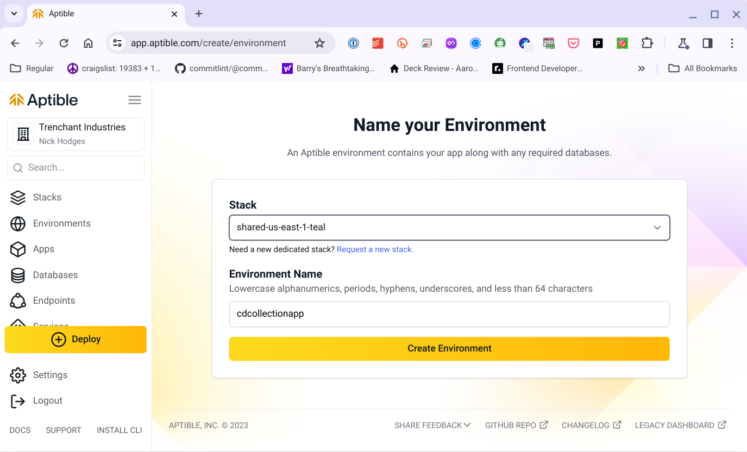
Task: Close the Aptible tab
Action: click(x=174, y=14)
